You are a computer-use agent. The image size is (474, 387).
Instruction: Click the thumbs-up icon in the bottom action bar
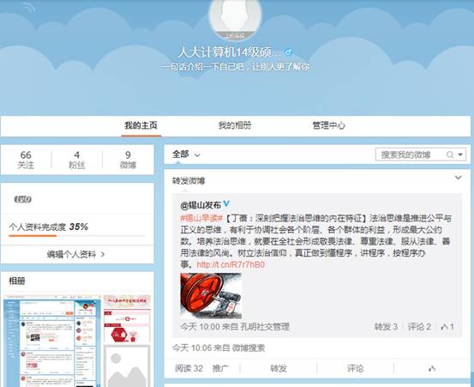point(432,368)
